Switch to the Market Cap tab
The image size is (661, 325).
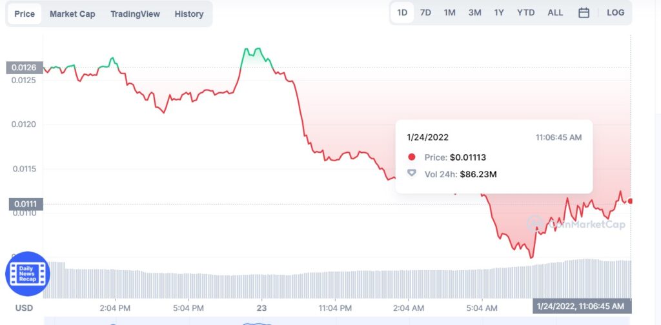(72, 14)
